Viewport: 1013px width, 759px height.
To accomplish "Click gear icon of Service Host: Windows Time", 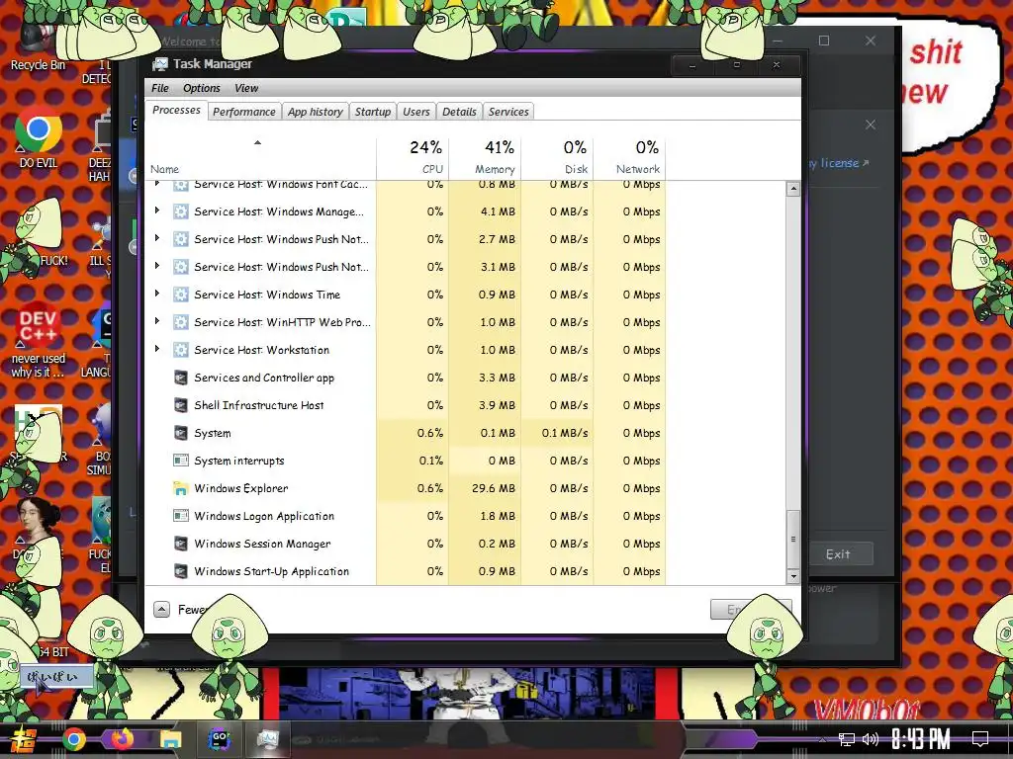I will (x=181, y=295).
